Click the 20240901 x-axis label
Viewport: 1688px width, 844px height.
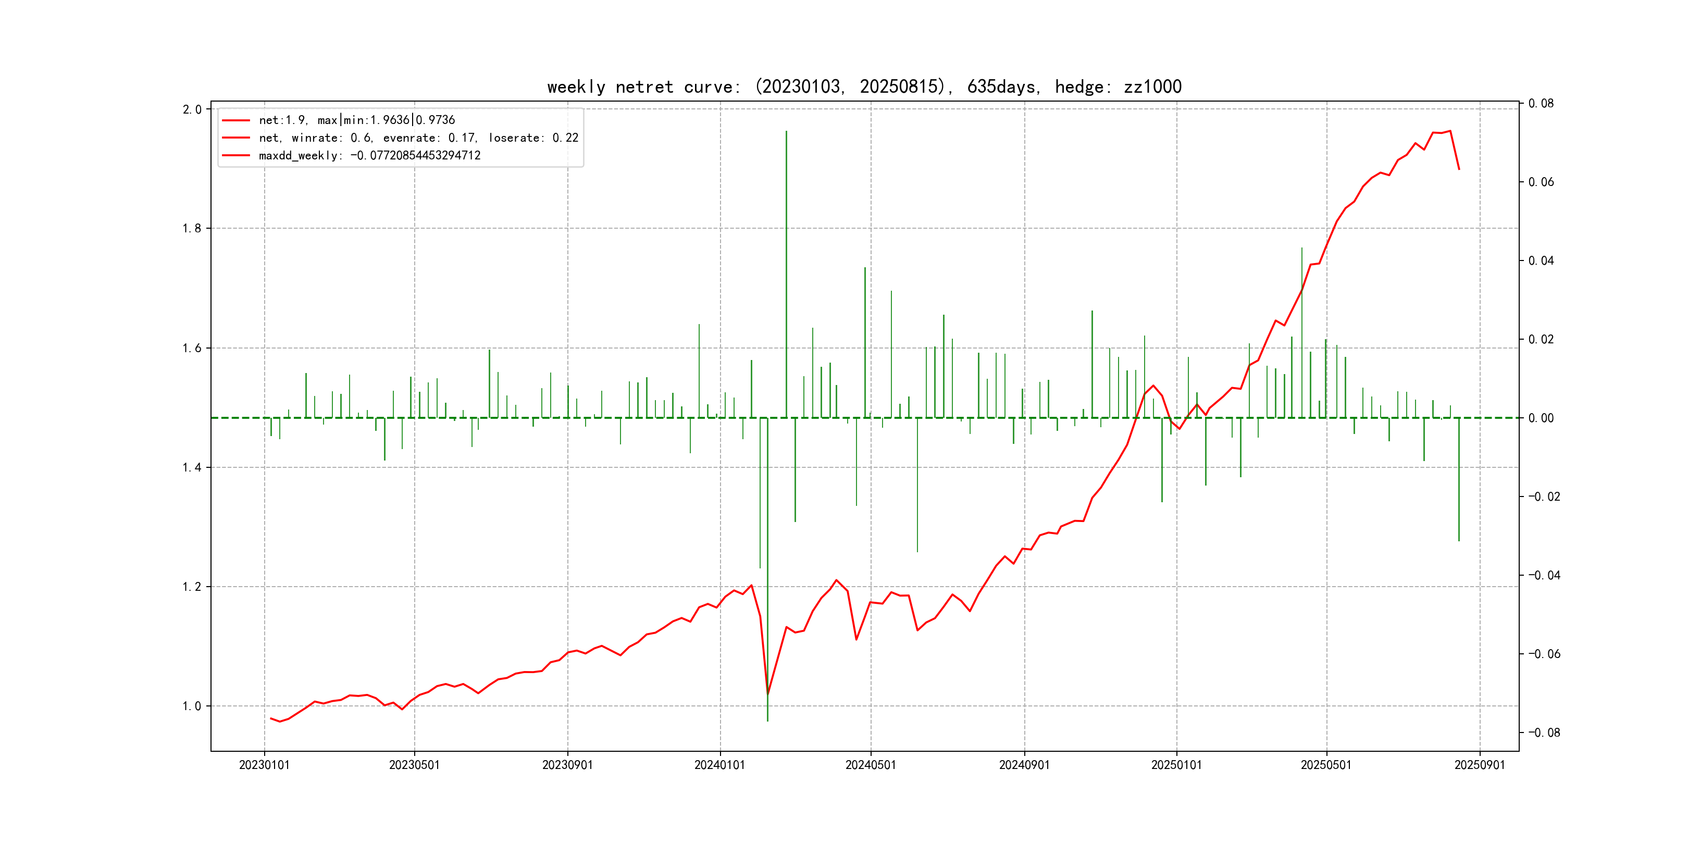[1024, 765]
